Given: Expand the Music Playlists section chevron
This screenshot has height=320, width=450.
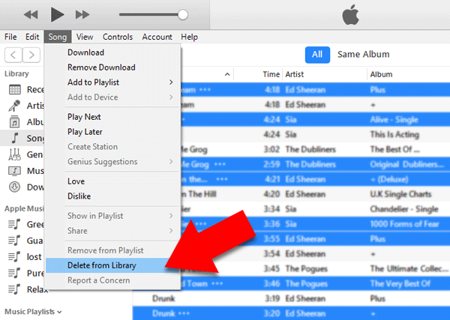Looking at the screenshot, I should (x=59, y=312).
